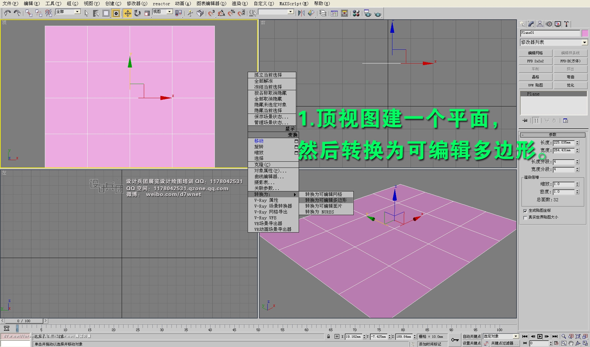Click the 优化 modifier button

click(x=571, y=85)
